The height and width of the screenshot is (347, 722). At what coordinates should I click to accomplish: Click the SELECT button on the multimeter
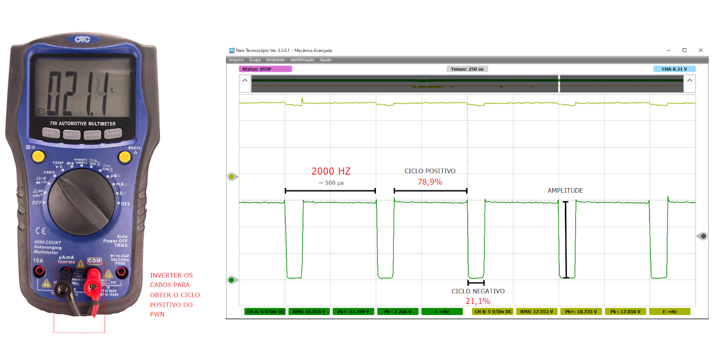51,133
